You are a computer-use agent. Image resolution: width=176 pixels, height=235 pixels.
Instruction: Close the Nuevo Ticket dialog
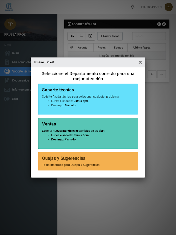coord(140,62)
